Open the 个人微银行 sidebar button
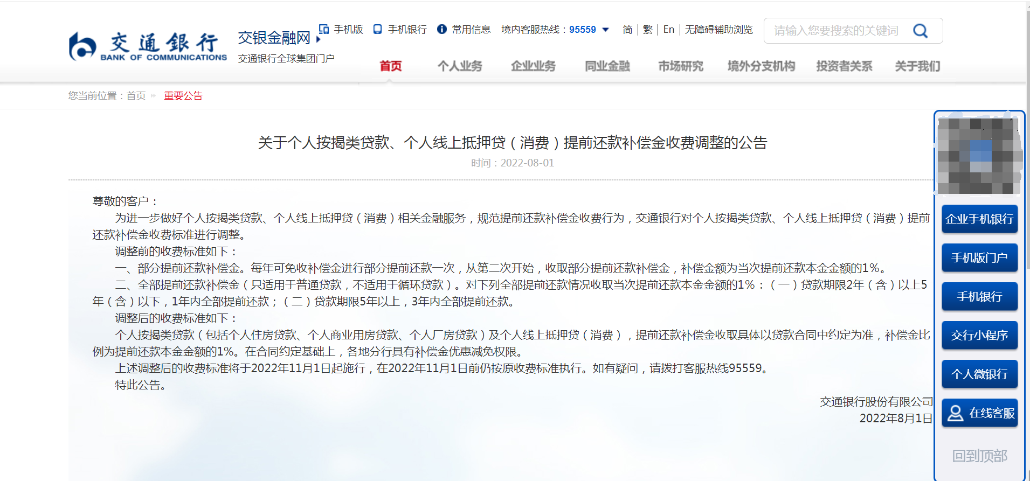 point(979,374)
